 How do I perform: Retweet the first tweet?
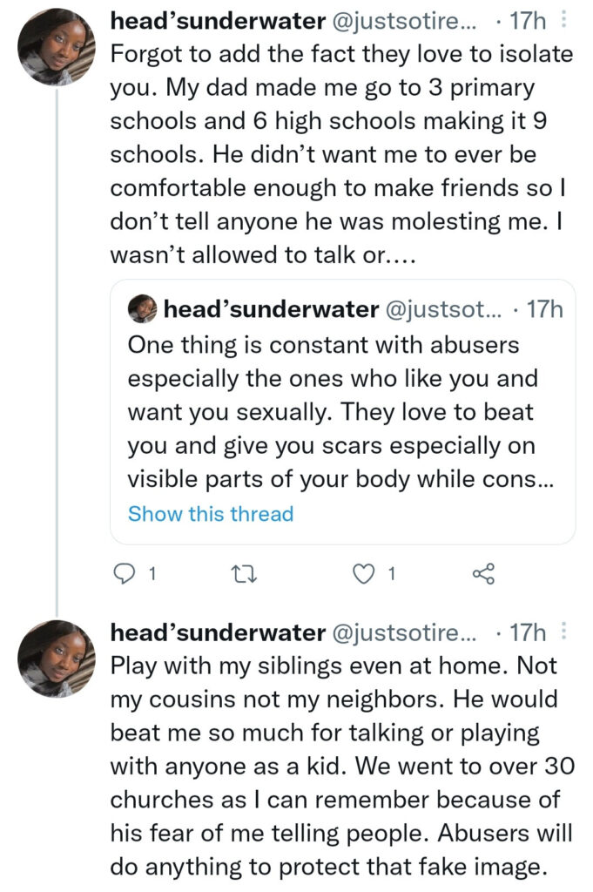coord(238,573)
